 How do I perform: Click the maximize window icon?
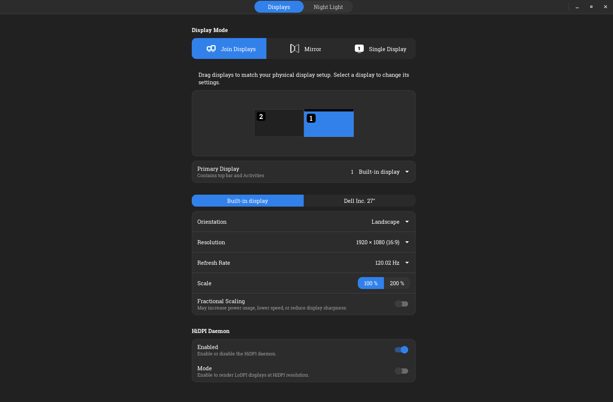591,7
